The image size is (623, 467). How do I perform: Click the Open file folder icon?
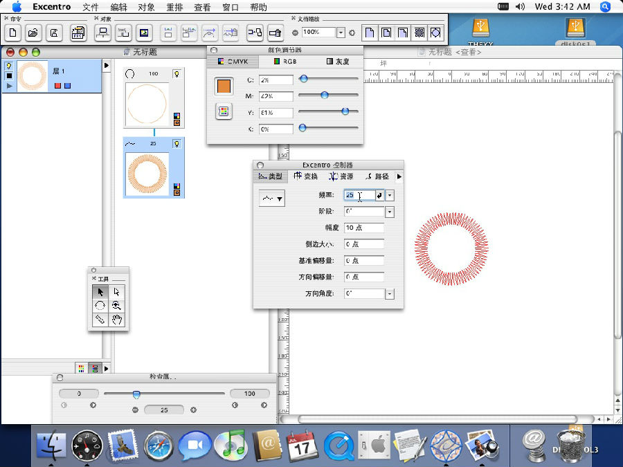pyautogui.click(x=33, y=33)
